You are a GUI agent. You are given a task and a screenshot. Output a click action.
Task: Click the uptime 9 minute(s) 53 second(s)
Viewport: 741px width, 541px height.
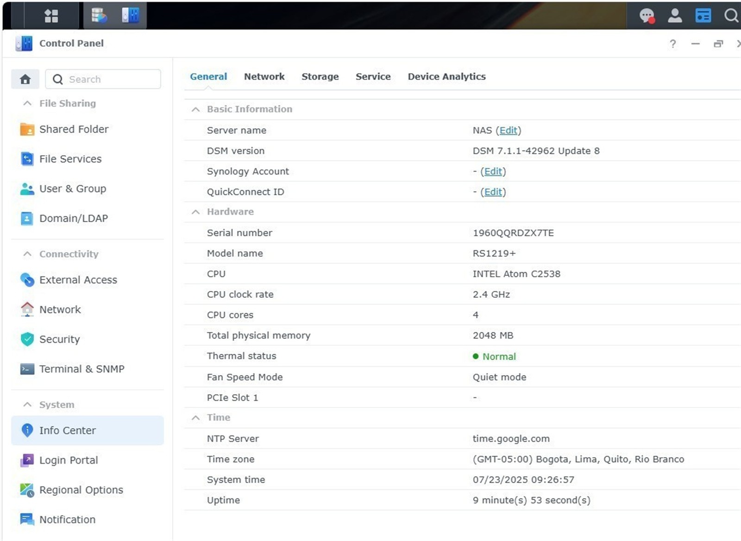pos(531,500)
